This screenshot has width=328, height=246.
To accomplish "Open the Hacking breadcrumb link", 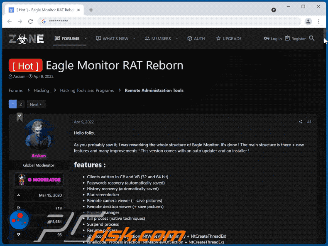I will pyautogui.click(x=42, y=91).
